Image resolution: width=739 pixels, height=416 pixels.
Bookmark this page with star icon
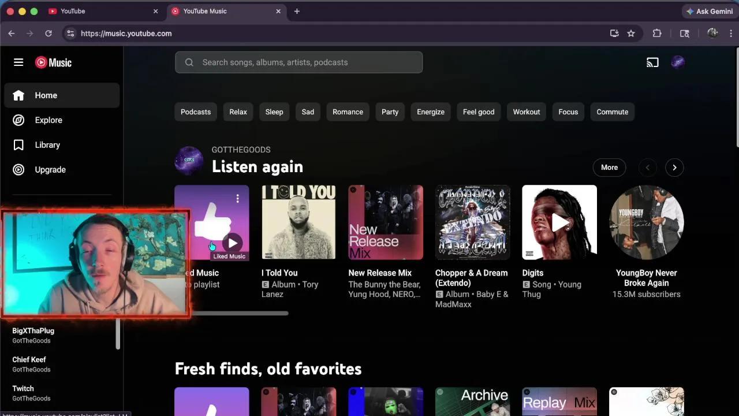coord(631,34)
